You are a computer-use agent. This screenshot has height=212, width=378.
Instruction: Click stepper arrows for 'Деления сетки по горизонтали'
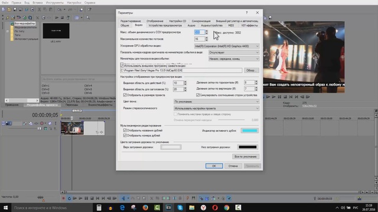[256, 82]
